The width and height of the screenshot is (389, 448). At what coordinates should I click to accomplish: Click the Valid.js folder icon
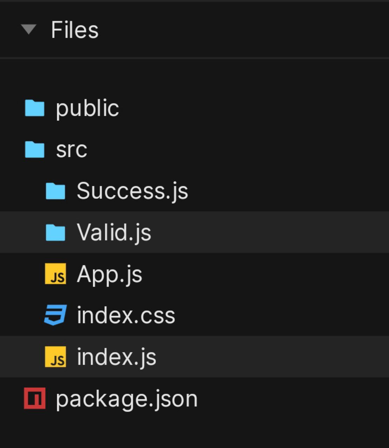click(x=55, y=232)
